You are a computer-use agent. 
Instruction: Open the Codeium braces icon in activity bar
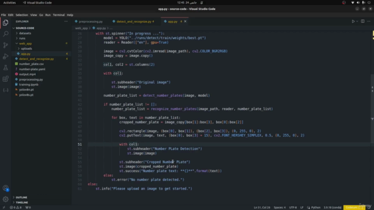tap(5, 90)
